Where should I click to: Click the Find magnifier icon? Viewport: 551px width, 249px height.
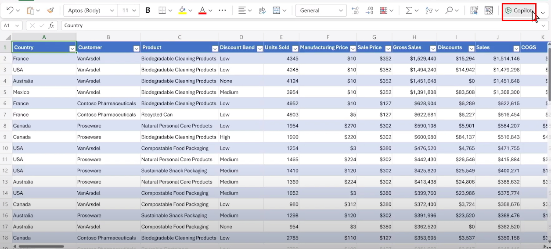point(449,10)
